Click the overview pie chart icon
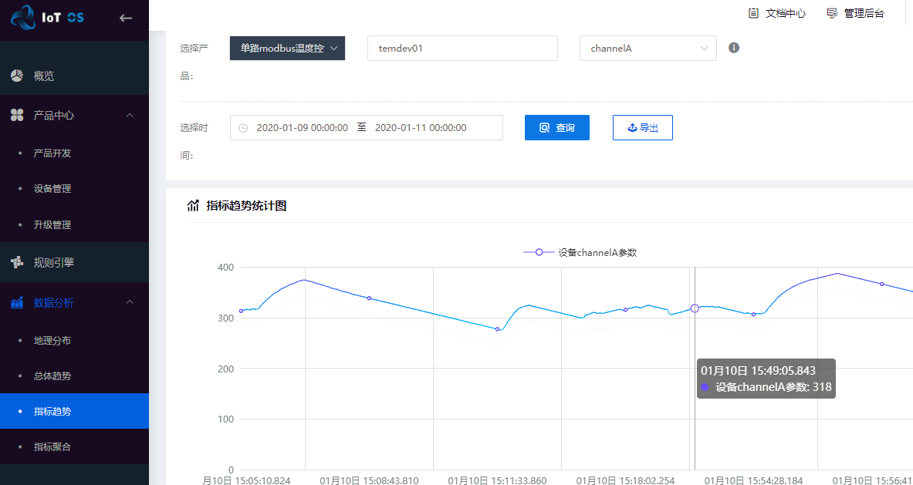This screenshot has height=485, width=913. pyautogui.click(x=17, y=76)
